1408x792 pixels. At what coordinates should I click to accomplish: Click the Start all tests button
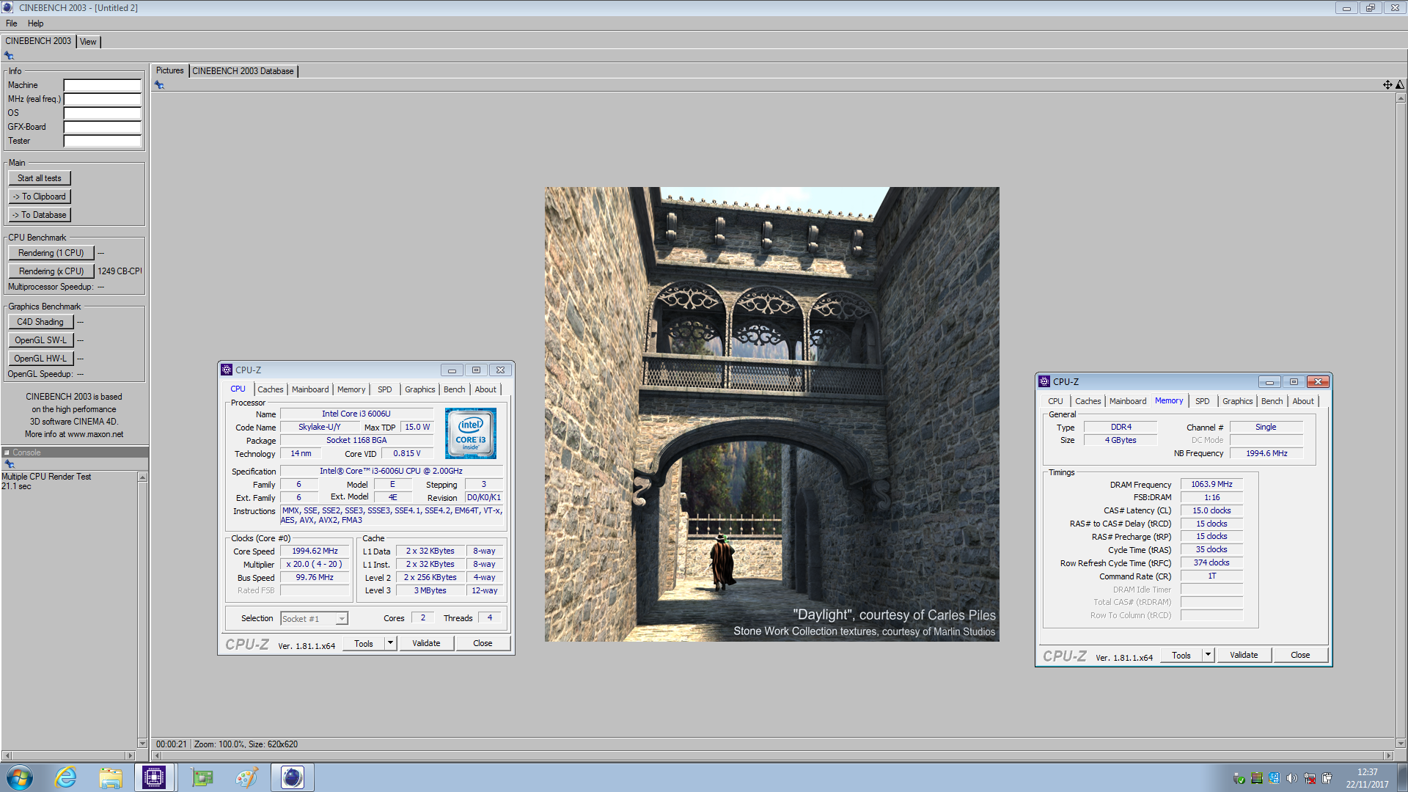tap(40, 178)
